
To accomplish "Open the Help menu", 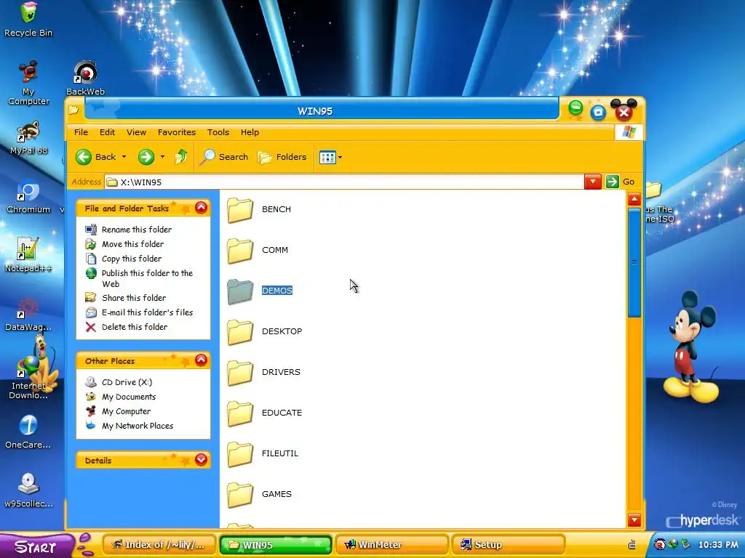I will point(250,132).
